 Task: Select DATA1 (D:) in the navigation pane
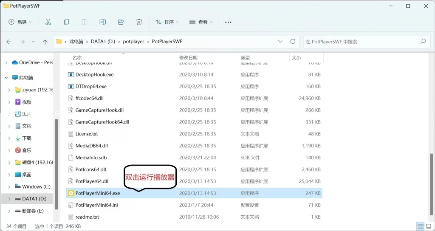tap(34, 199)
